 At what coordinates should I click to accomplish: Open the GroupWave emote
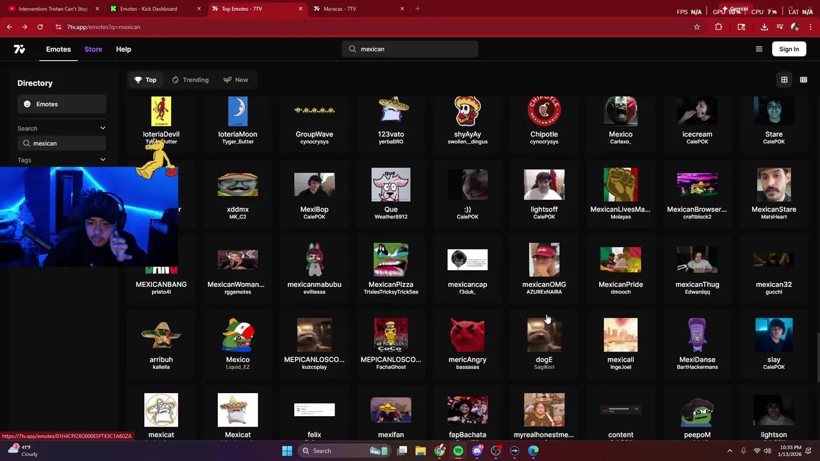(x=315, y=120)
